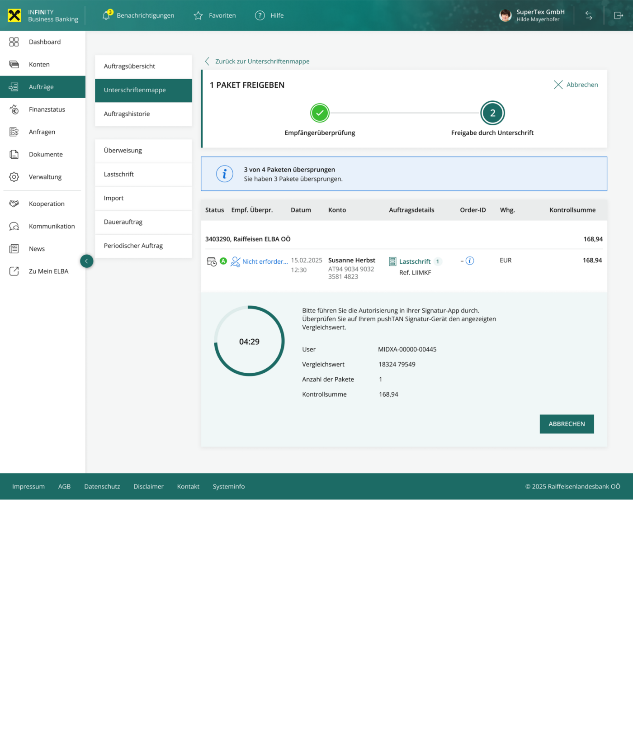Click the Abbrechen X at top right
The height and width of the screenshot is (731, 633).
pyautogui.click(x=558, y=85)
